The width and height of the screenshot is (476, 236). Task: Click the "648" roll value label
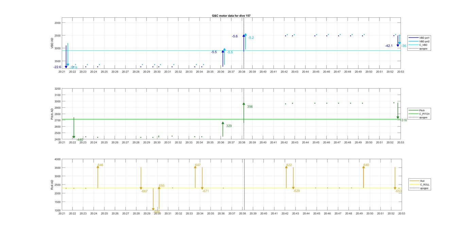tap(100, 165)
